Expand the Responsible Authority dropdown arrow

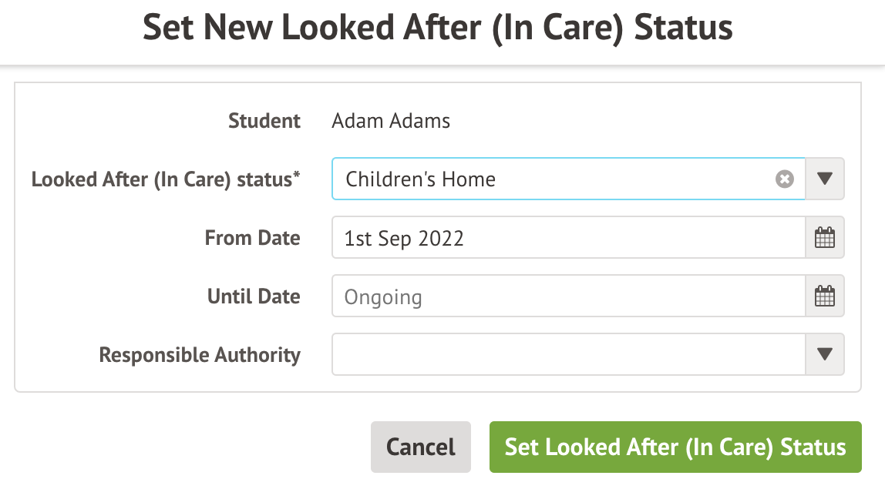tap(825, 354)
